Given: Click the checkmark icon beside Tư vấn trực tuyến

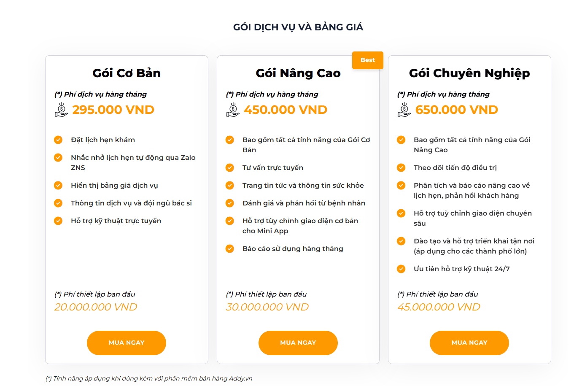Looking at the screenshot, I should click(230, 167).
